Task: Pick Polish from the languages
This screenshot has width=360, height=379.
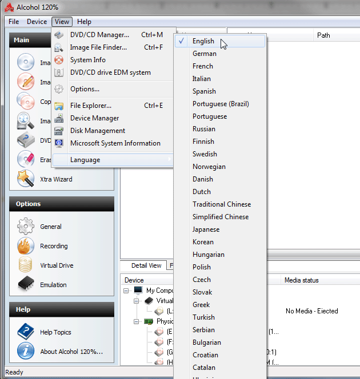Action: [x=220, y=267]
